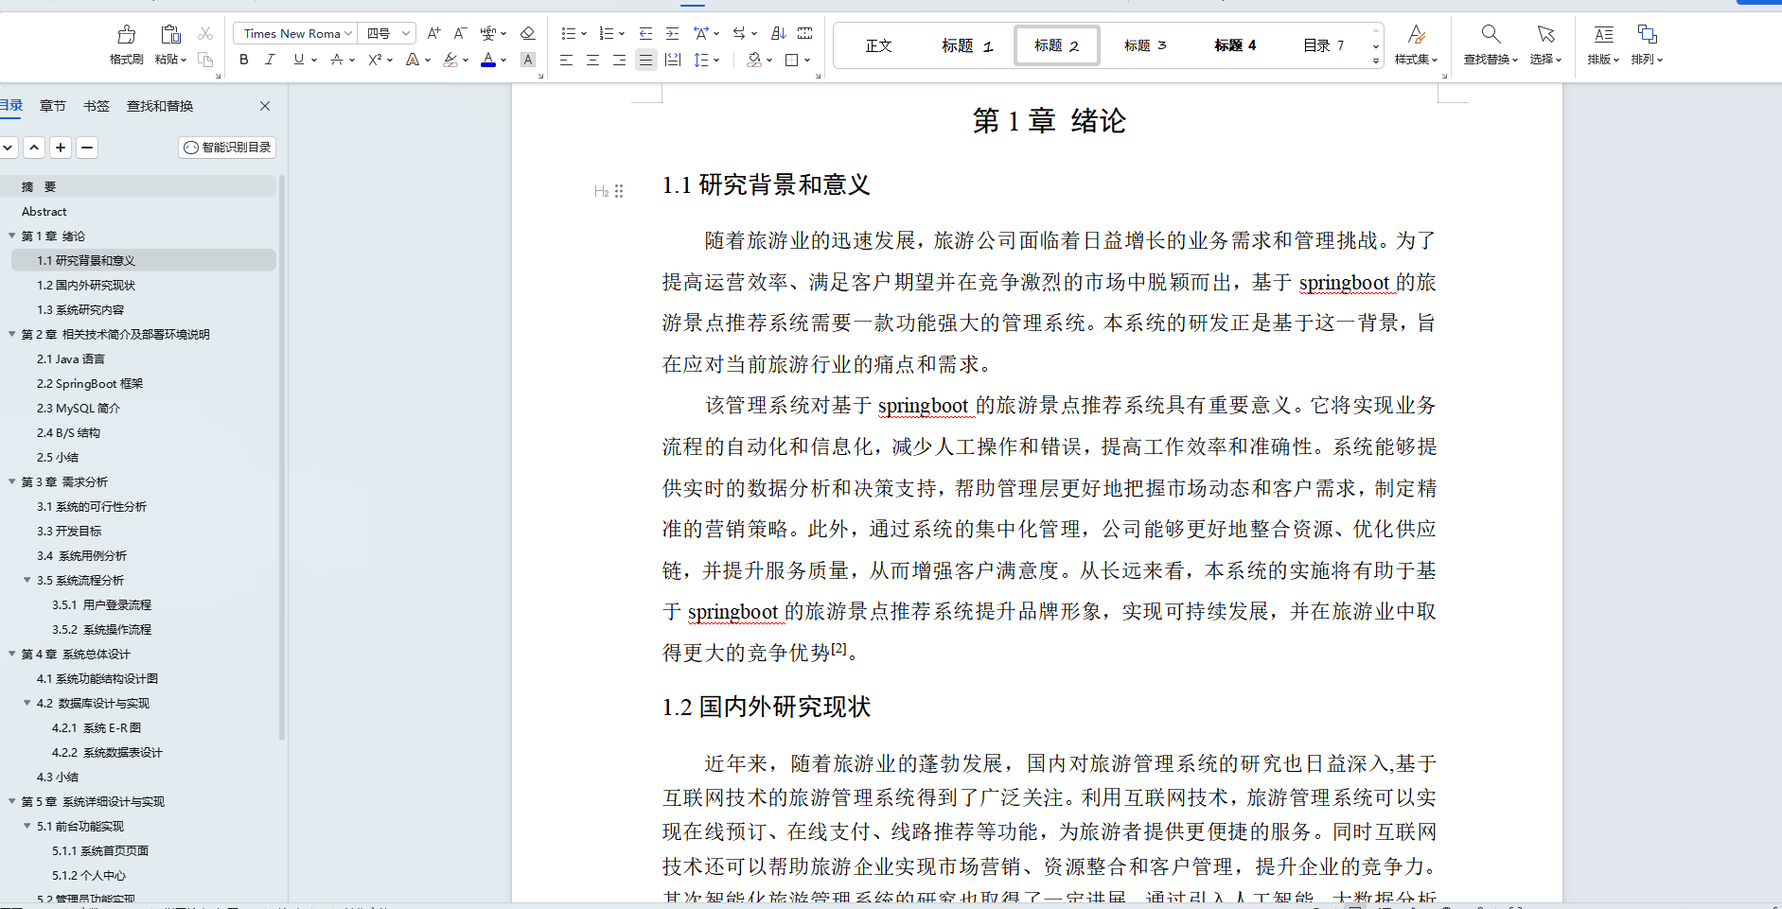Toggle bold formatting
This screenshot has width=1782, height=909.
(243, 60)
